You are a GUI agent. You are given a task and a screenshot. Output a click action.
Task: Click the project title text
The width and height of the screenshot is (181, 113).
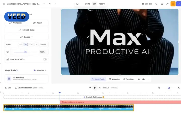[23, 4]
